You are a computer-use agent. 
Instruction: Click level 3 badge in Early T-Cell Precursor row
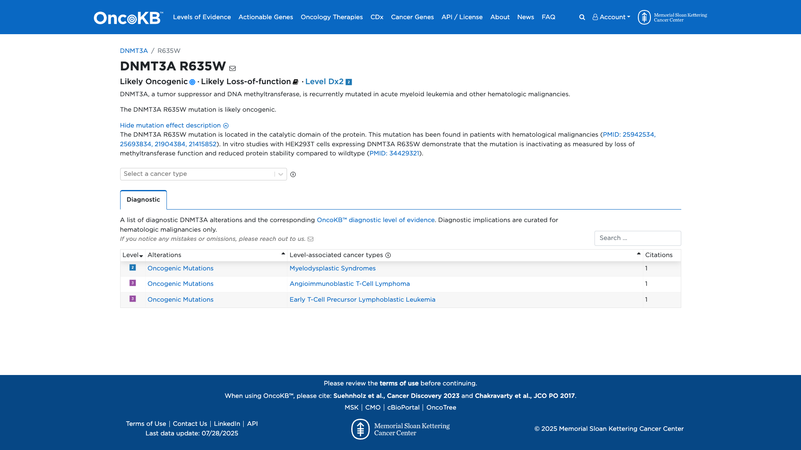click(x=133, y=299)
